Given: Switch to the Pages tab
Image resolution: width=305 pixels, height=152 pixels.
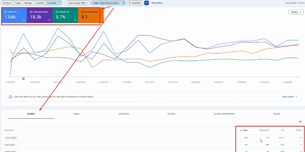Looking at the screenshot, I should click(77, 114).
